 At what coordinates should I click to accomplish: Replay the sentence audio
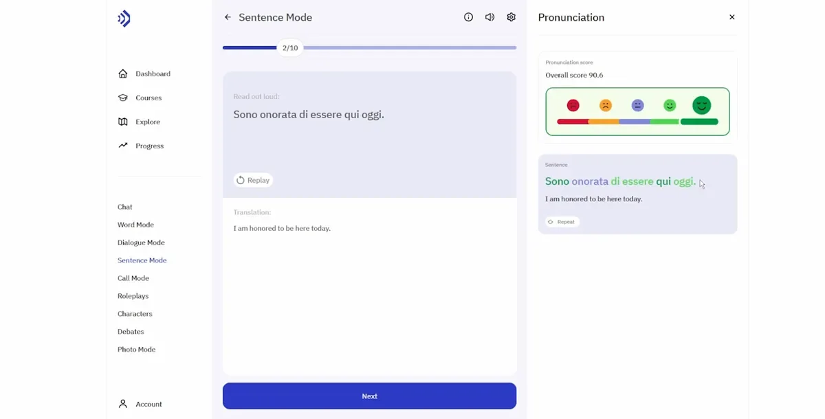click(x=253, y=180)
